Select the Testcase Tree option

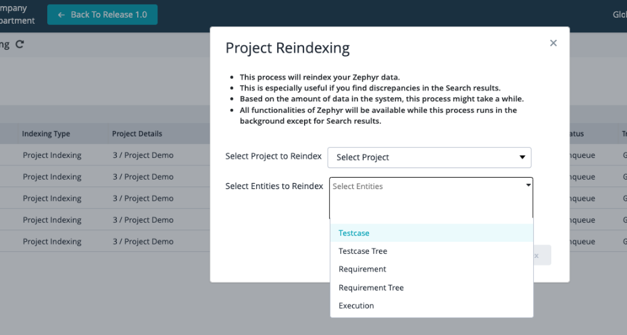pyautogui.click(x=363, y=251)
